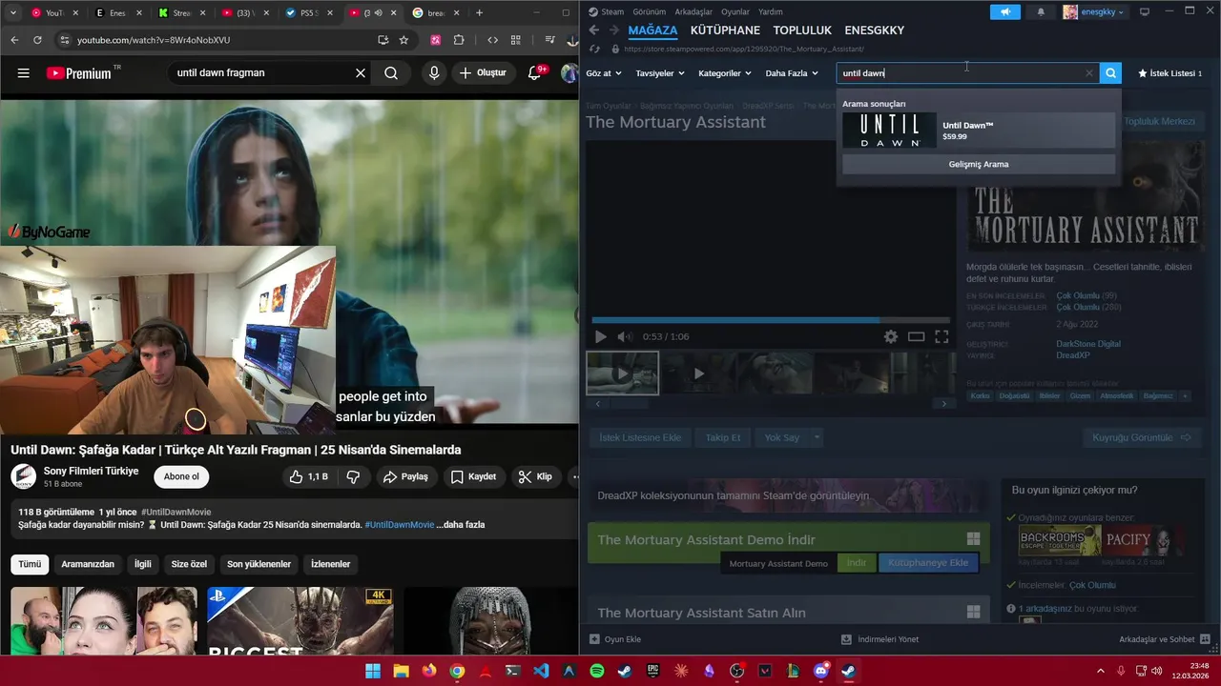Click the Gelişmiş Arama button
The height and width of the screenshot is (686, 1221).
pos(978,164)
